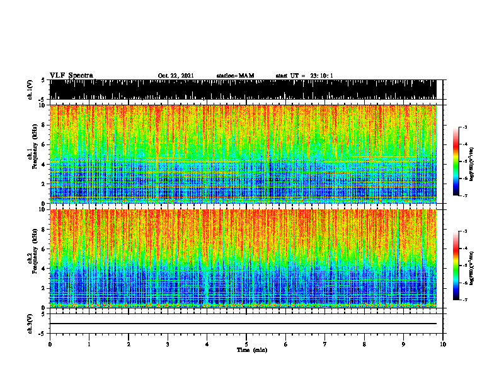Click the 'station=MAM' header label
499x386 pixels.
point(235,76)
